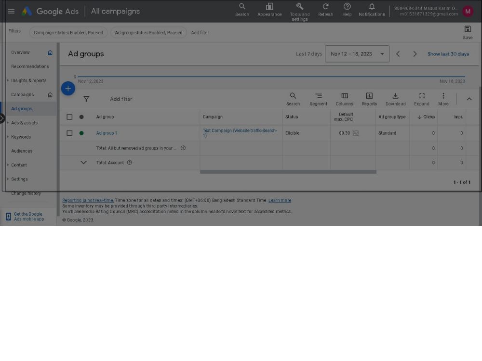The width and height of the screenshot is (482, 361).
Task: Open Audiences in the sidebar
Action: [x=22, y=151]
